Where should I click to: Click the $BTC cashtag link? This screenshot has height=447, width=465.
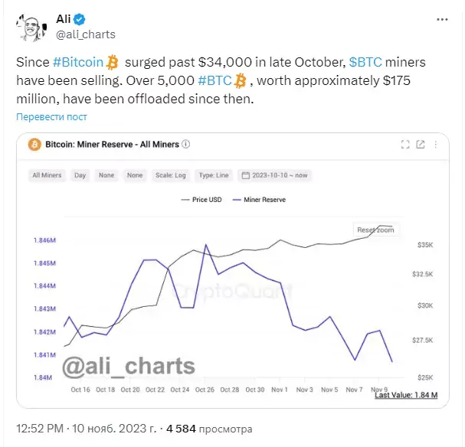[365, 62]
